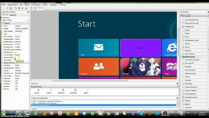This screenshot has width=209, height=118.
Task: Click the Цвет property color field
Action: [22, 34]
